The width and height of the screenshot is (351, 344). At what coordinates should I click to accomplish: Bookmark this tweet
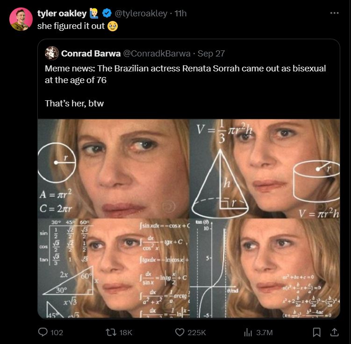pyautogui.click(x=316, y=332)
